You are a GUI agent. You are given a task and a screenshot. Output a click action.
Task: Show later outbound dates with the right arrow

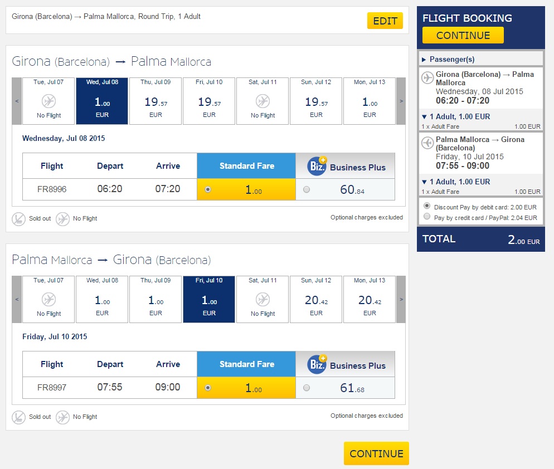tap(401, 101)
